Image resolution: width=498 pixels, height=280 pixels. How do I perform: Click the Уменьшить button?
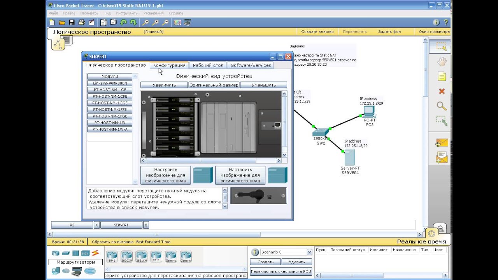(263, 85)
